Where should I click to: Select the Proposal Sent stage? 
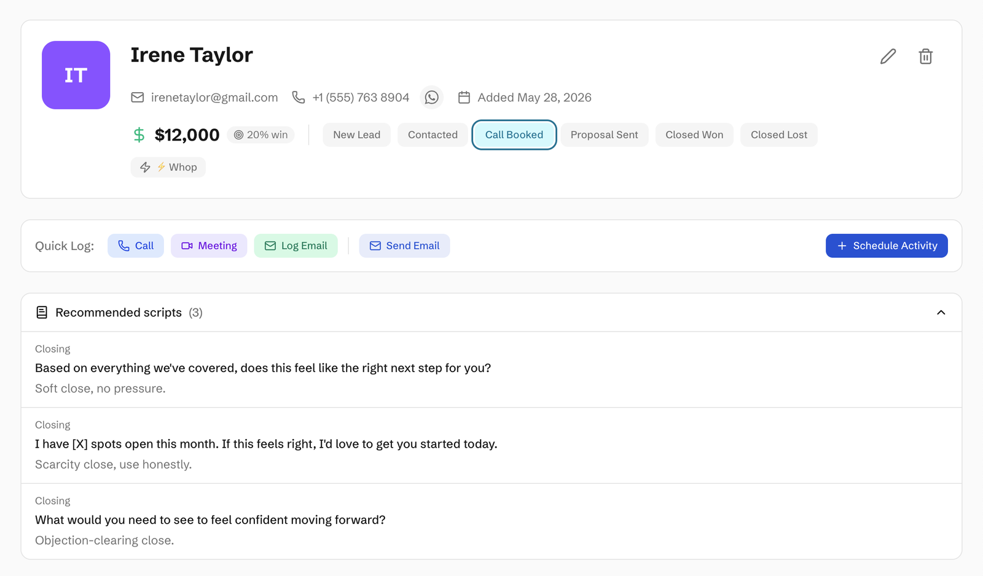pyautogui.click(x=604, y=135)
